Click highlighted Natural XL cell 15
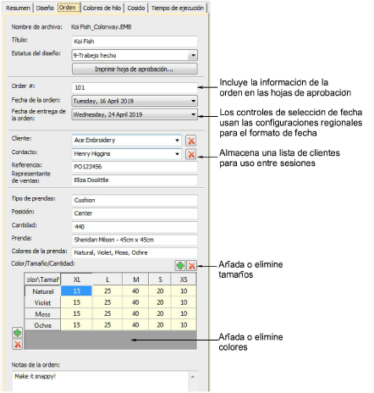The height and width of the screenshot is (393, 374). (76, 291)
